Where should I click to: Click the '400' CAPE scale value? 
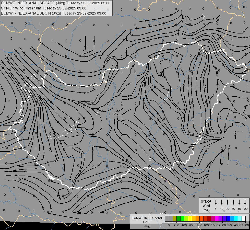tap(184, 225)
